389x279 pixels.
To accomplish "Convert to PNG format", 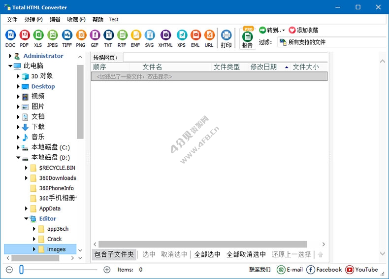I will coord(81,38).
